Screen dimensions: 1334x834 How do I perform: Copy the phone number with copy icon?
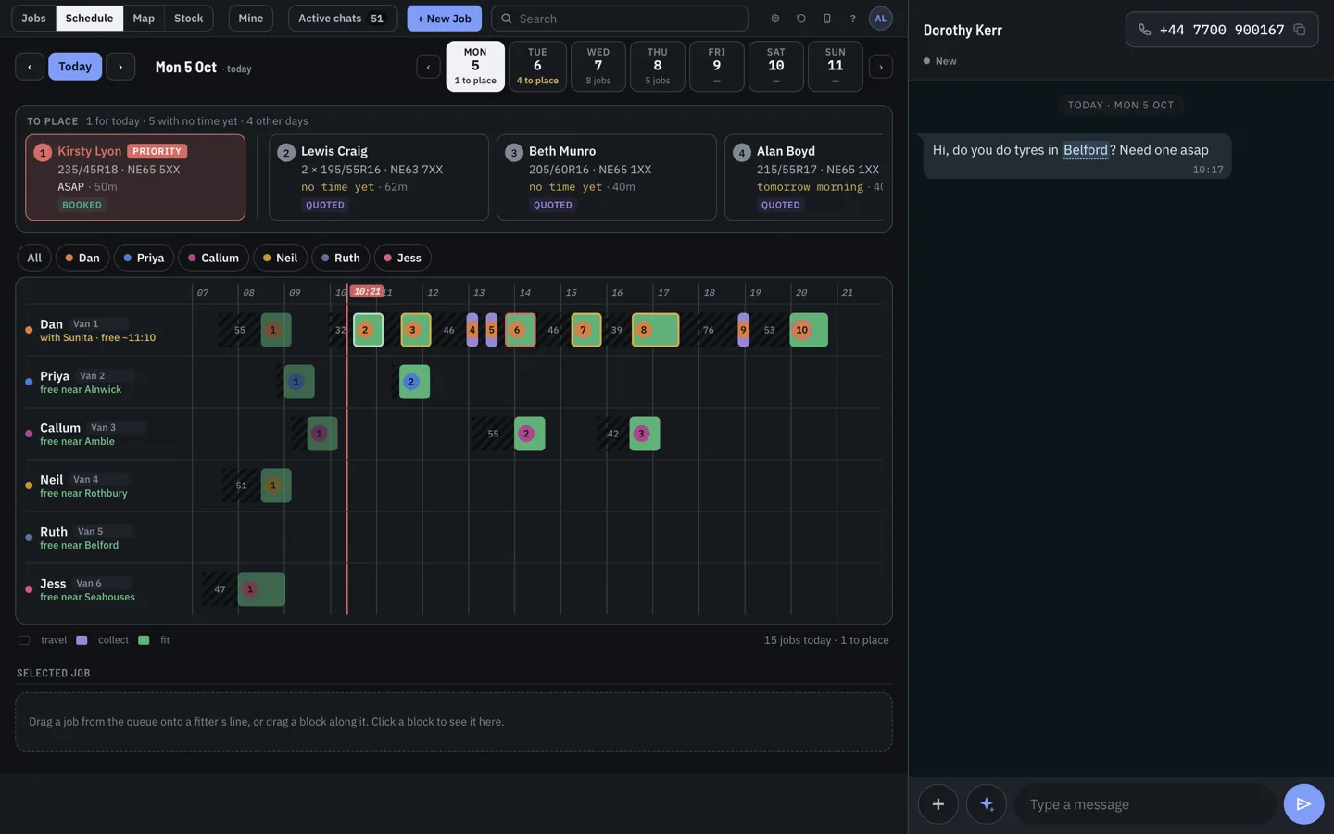point(1300,30)
